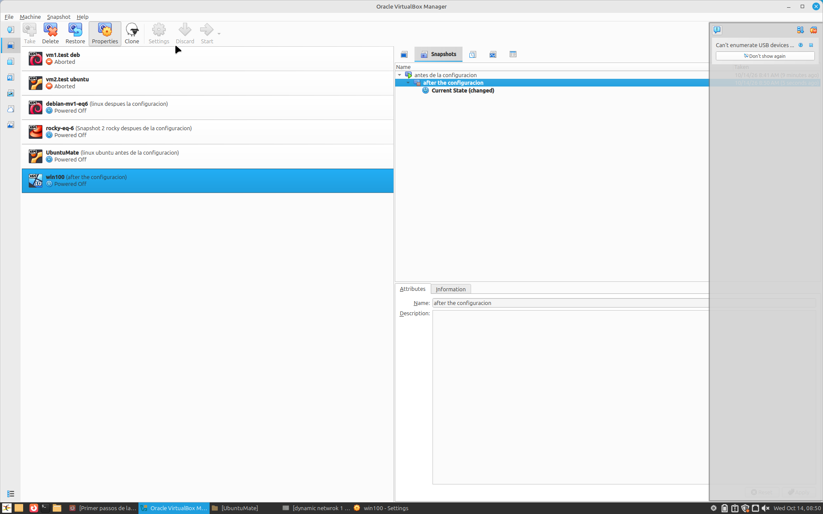Open the Snapshot menu
Image resolution: width=823 pixels, height=514 pixels.
pyautogui.click(x=59, y=17)
